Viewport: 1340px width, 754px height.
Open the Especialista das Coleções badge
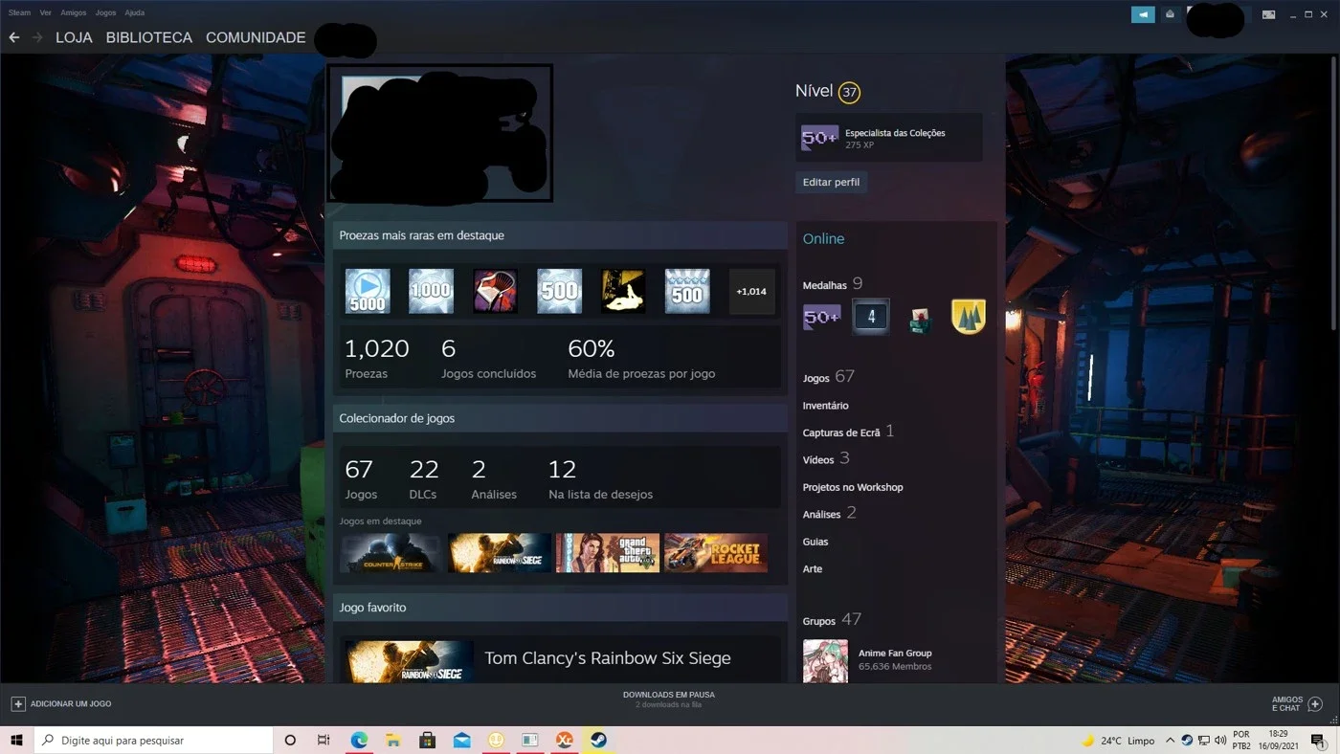(889, 138)
